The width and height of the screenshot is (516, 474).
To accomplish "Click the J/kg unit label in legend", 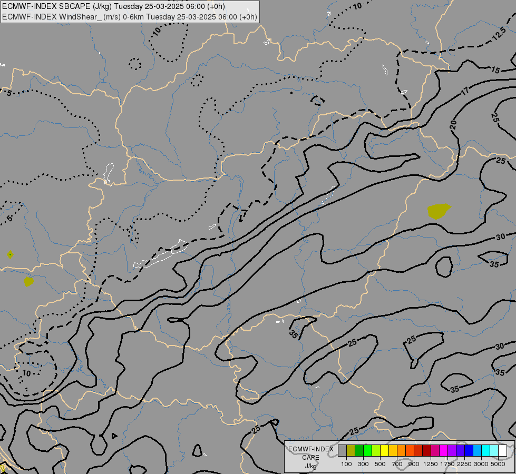I will (310, 466).
